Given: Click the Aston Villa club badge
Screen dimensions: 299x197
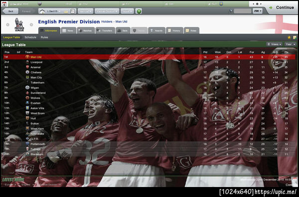Looking at the screenshot, I should pyautogui.click(x=27, y=108).
